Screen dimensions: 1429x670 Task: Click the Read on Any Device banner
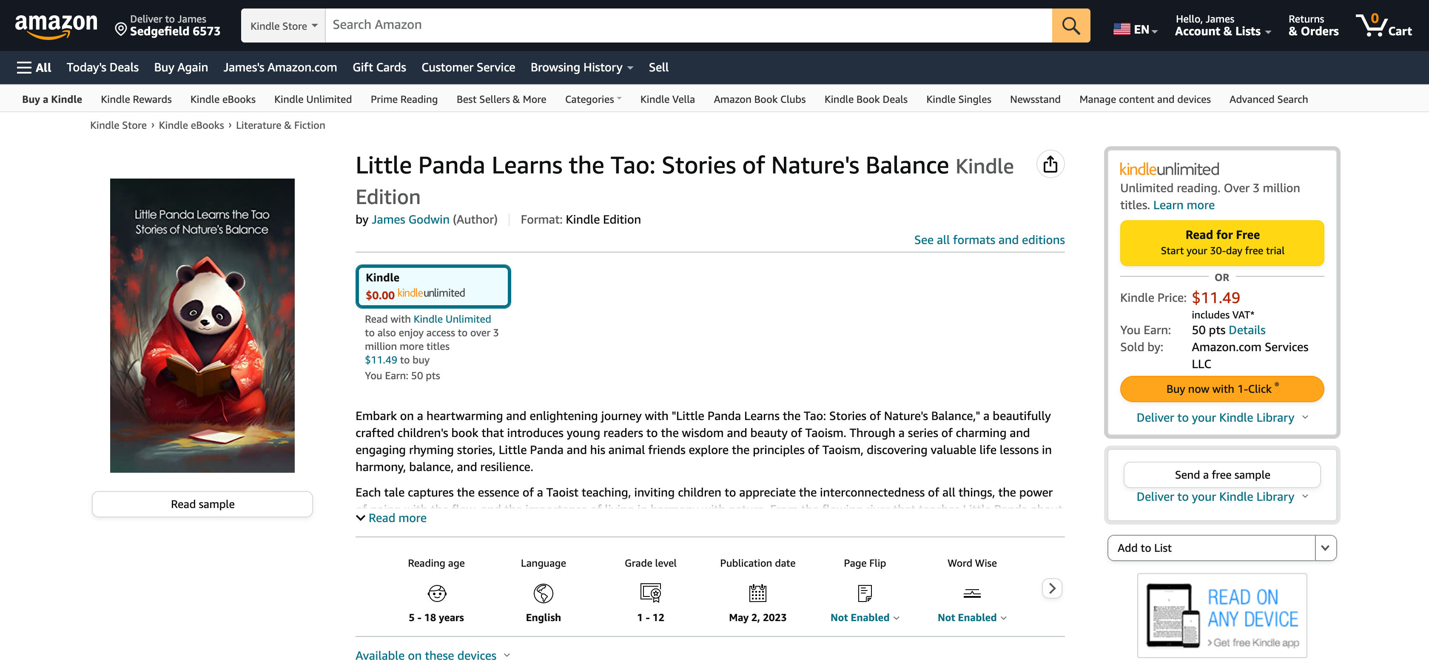pos(1221,616)
